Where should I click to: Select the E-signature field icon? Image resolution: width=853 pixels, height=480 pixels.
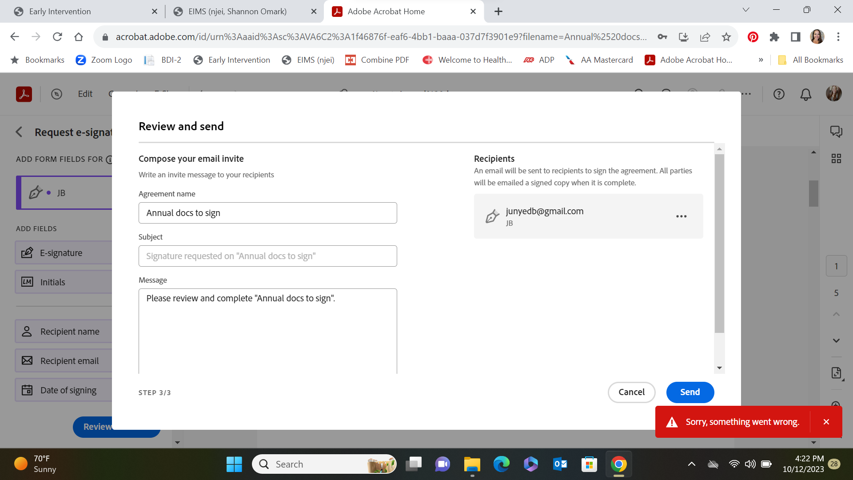[x=28, y=252]
